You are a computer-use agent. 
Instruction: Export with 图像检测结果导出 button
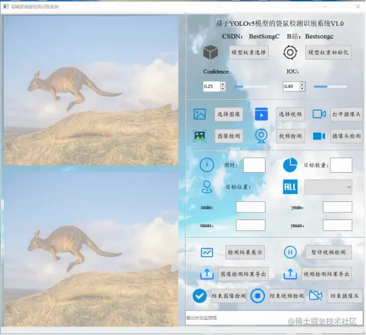click(x=243, y=274)
